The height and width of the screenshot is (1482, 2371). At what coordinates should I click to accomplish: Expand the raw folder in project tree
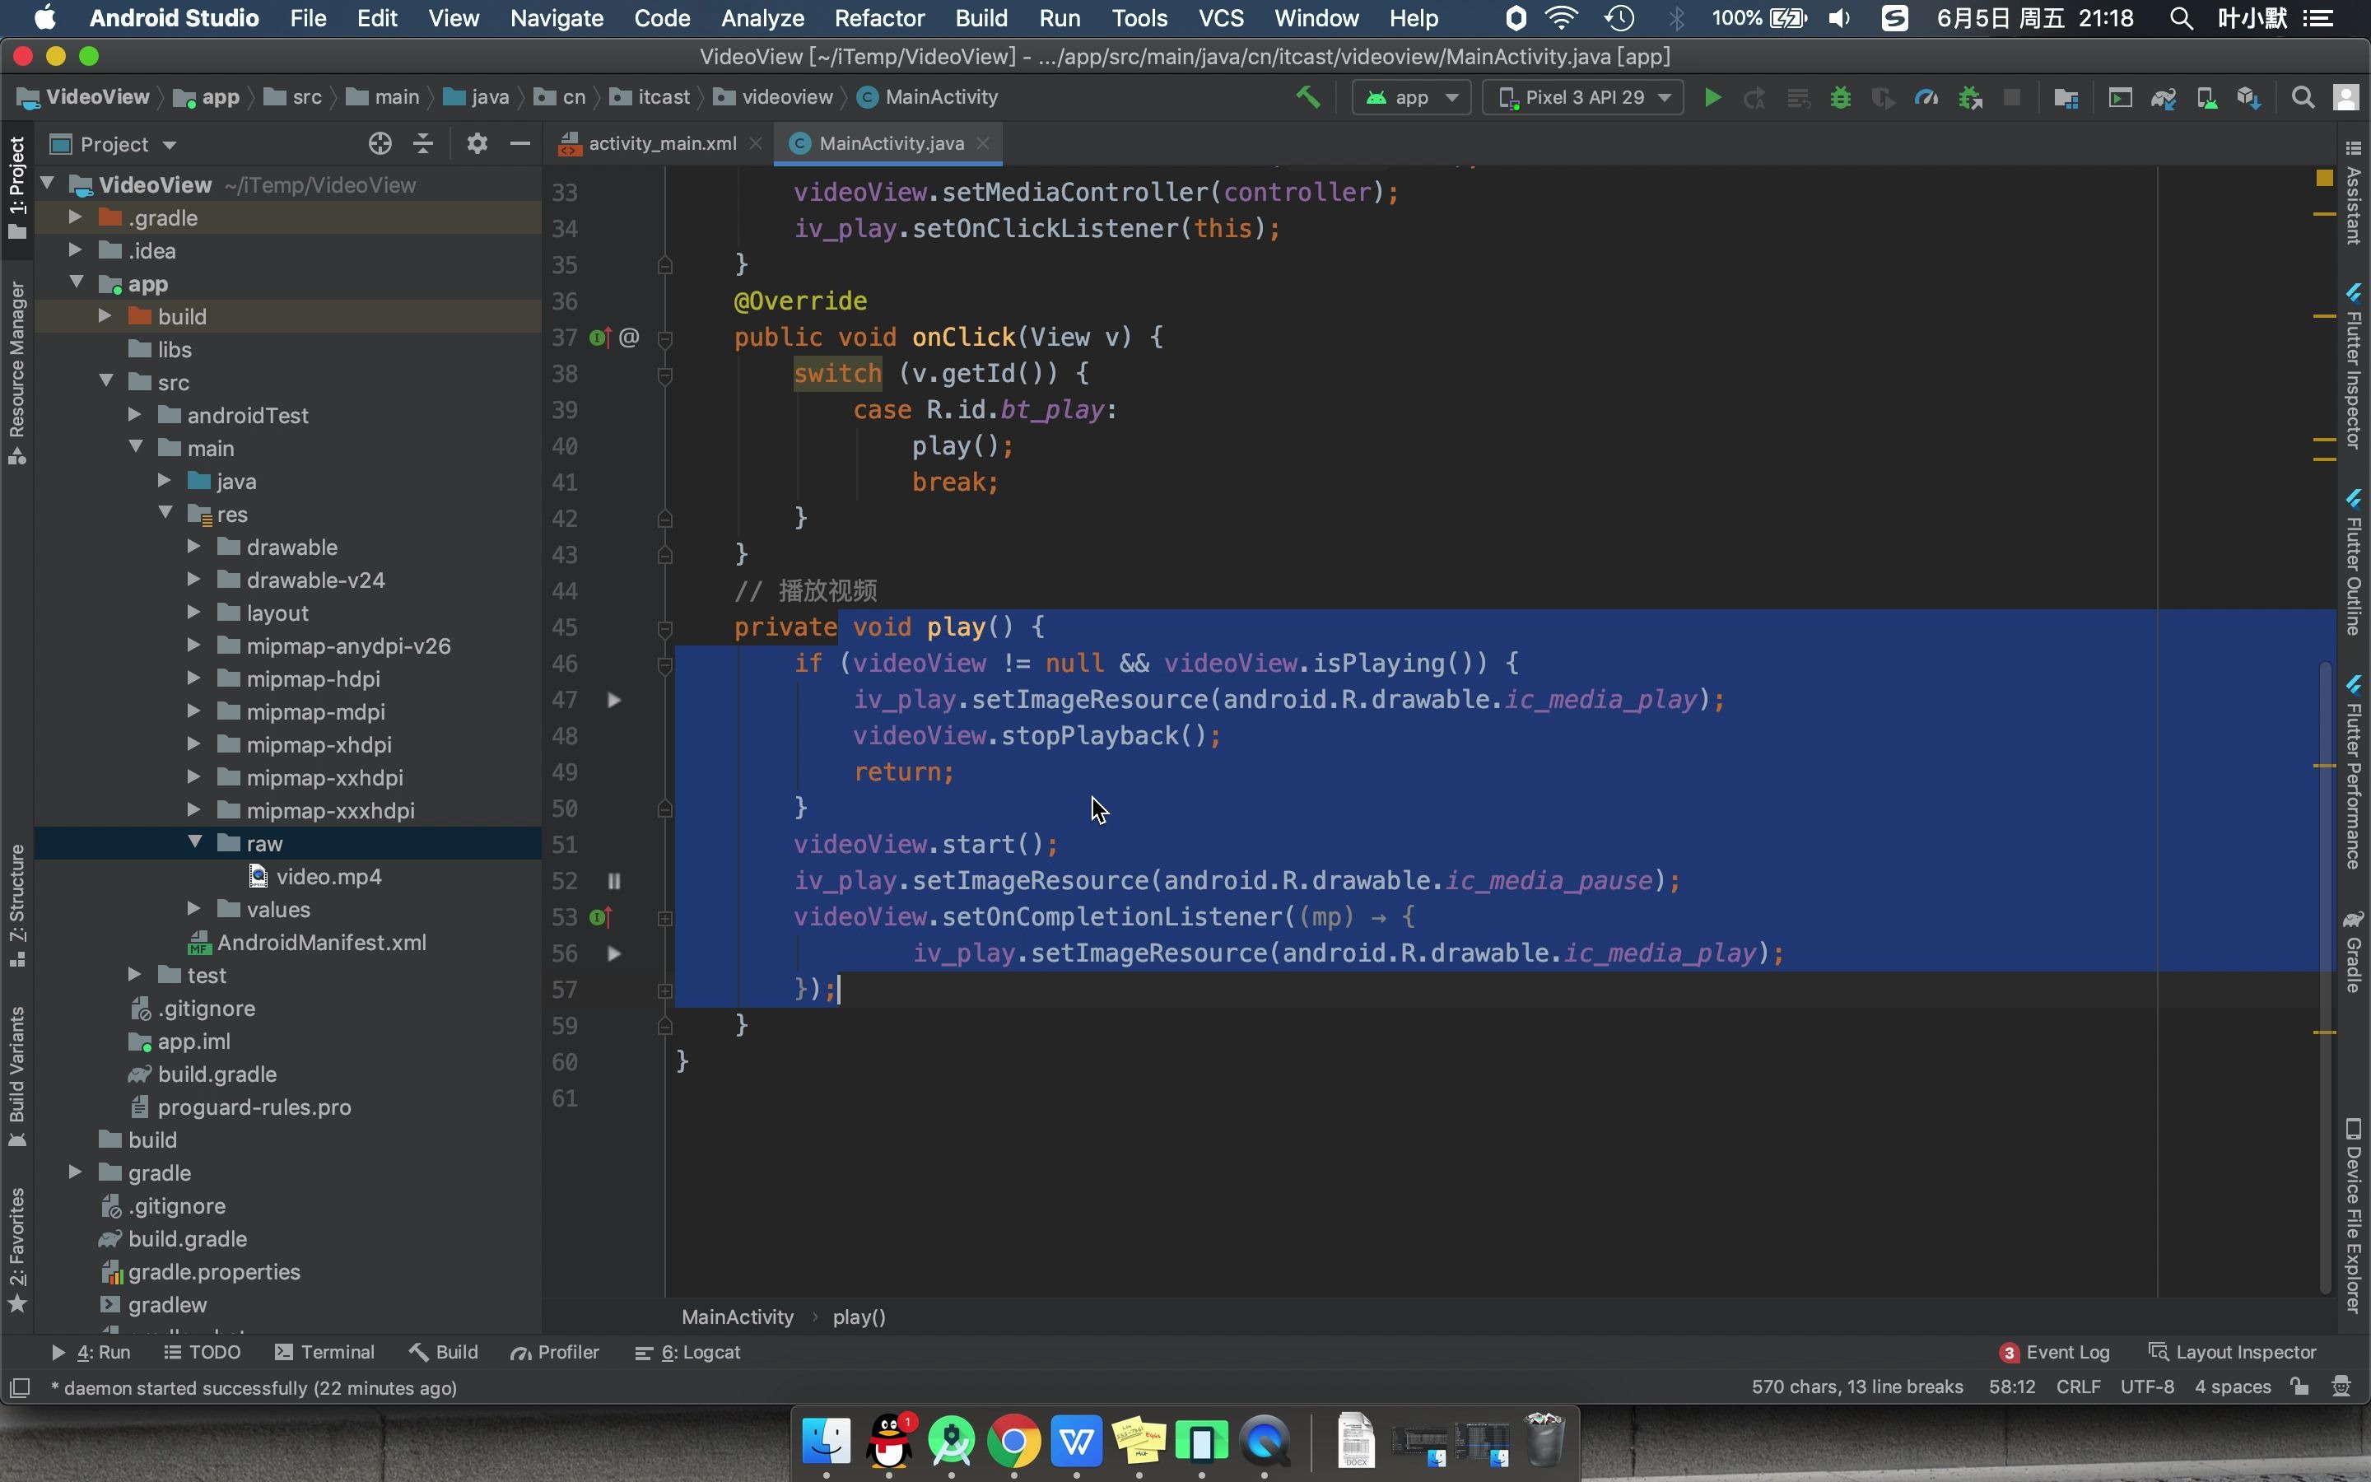coord(193,843)
